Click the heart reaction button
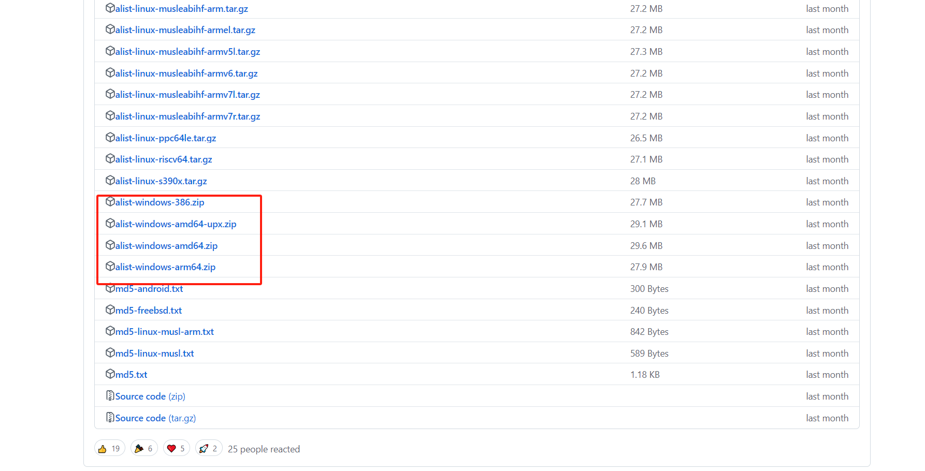 (x=176, y=448)
